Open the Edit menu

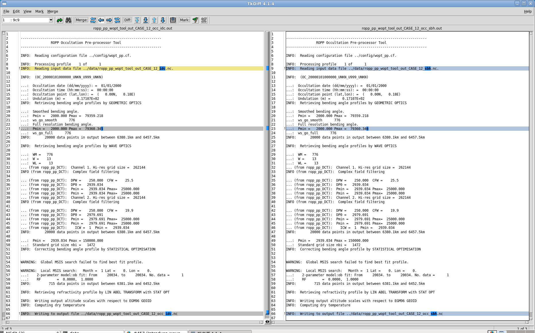[x=16, y=11]
